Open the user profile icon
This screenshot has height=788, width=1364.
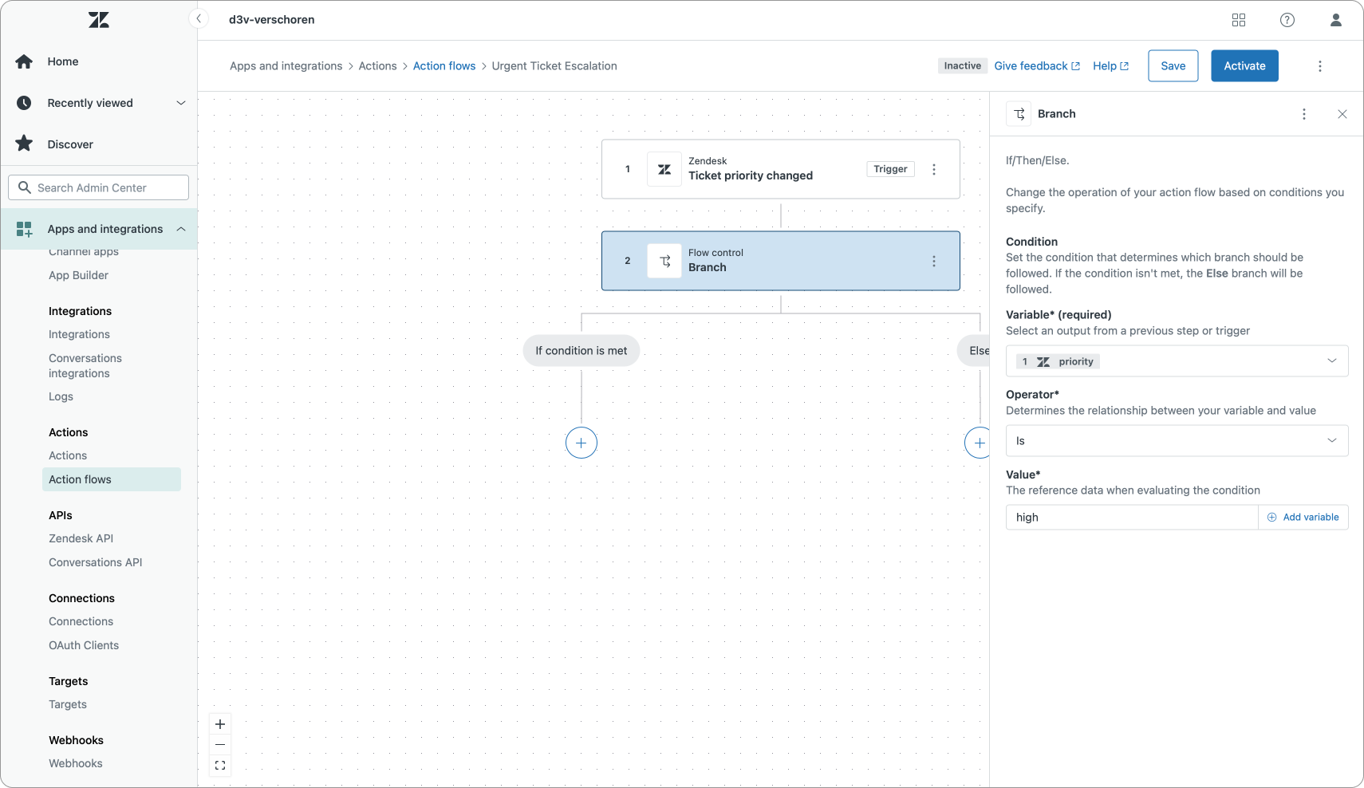tap(1336, 20)
